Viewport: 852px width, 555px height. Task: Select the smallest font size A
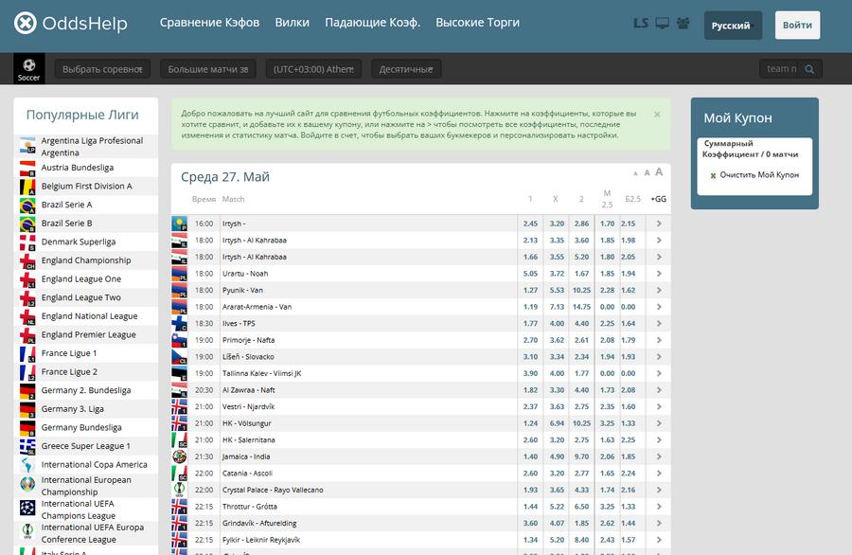[x=635, y=174]
